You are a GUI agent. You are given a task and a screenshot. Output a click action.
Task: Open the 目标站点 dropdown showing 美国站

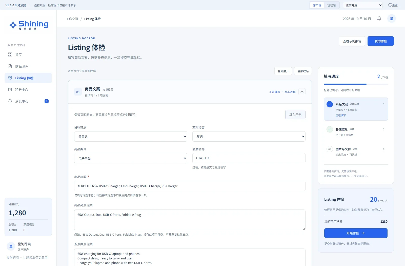click(131, 137)
